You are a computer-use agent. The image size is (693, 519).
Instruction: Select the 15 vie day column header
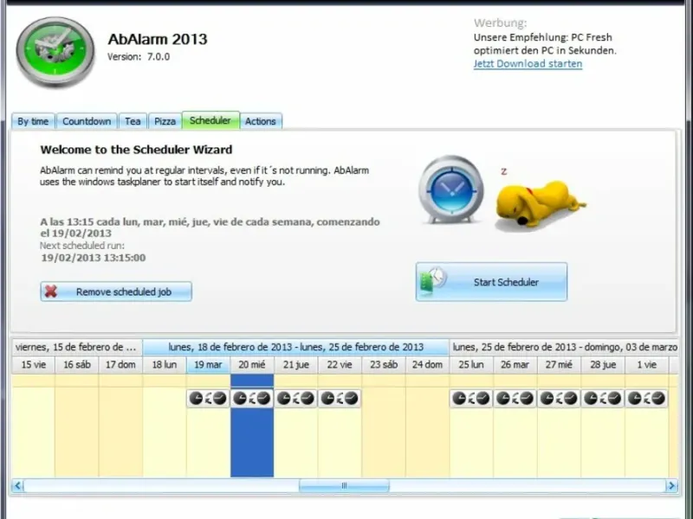pyautogui.click(x=34, y=365)
